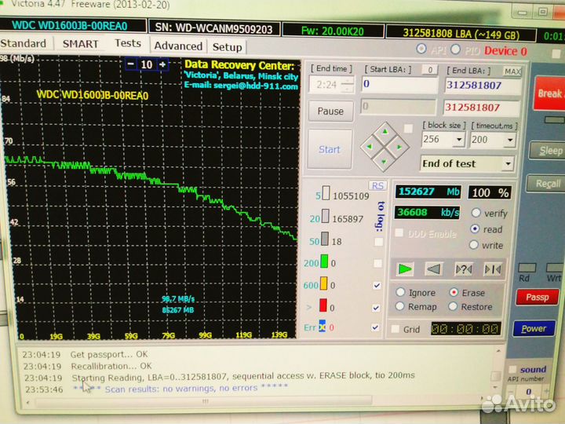
Task: Select the API mode radio button
Action: tap(421, 49)
